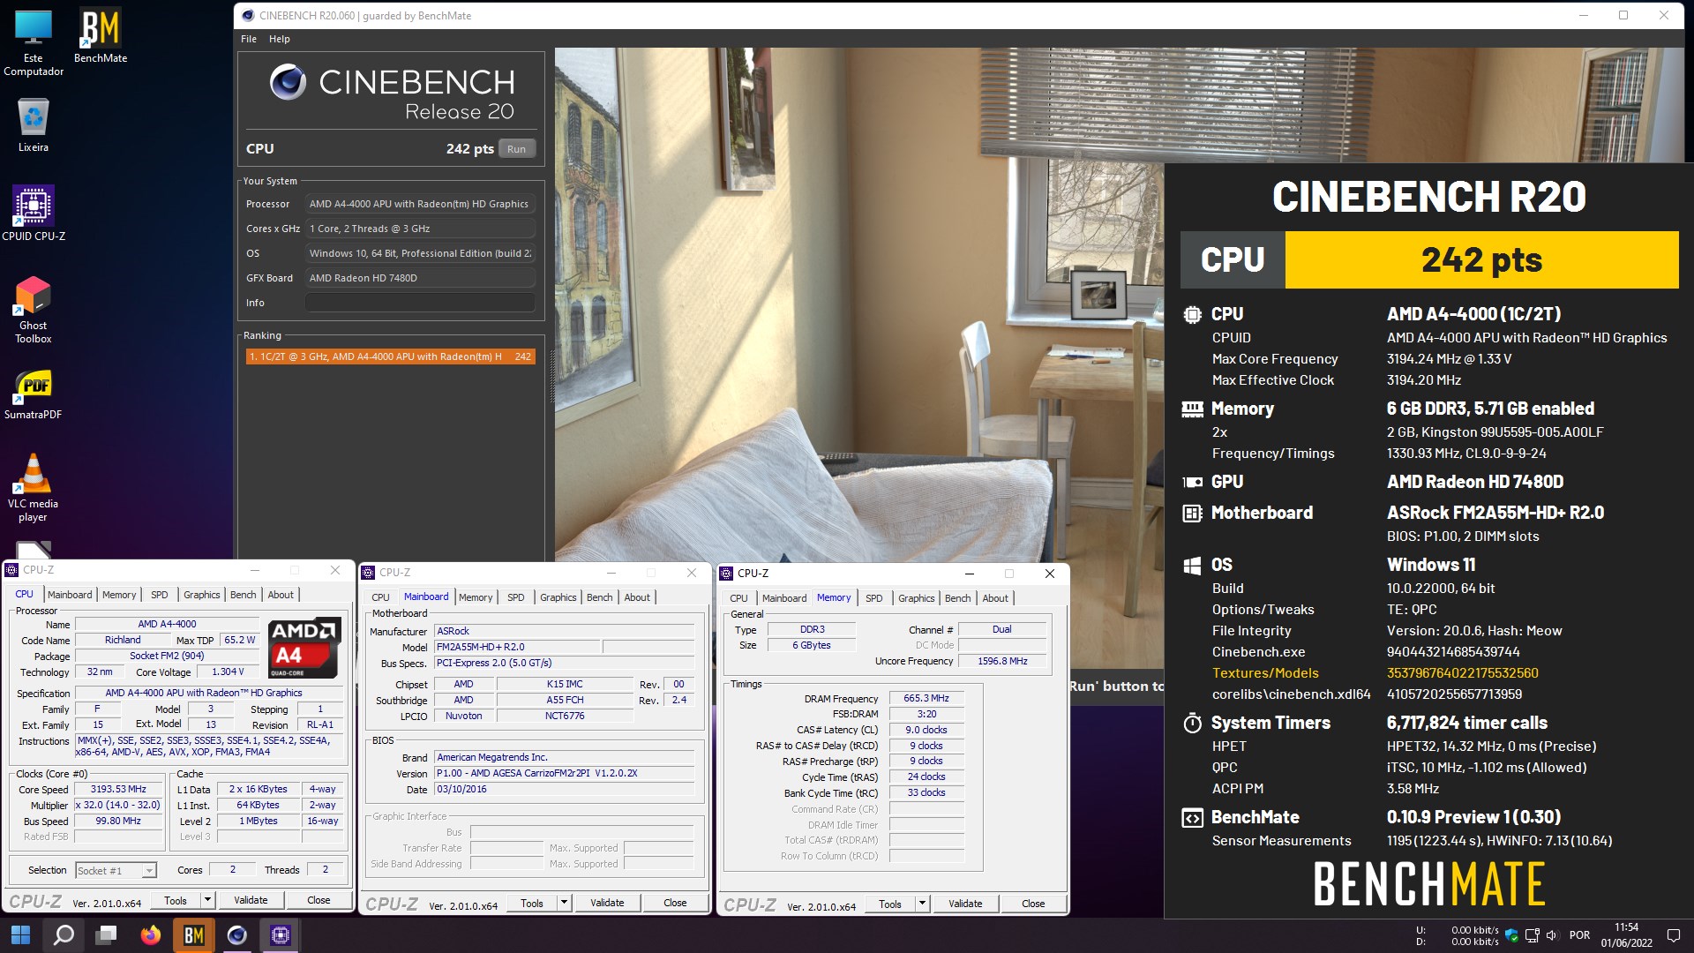Click the date and time clock
1694x953 pixels.
pos(1626,935)
